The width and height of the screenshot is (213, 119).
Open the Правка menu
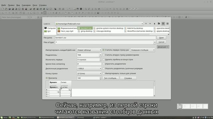pyautogui.click(x=11, y=5)
